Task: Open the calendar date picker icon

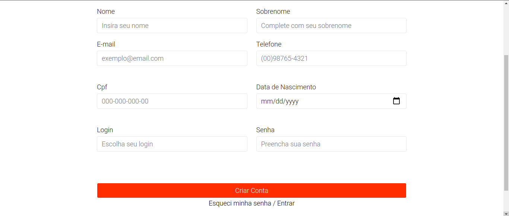Action: click(x=396, y=101)
